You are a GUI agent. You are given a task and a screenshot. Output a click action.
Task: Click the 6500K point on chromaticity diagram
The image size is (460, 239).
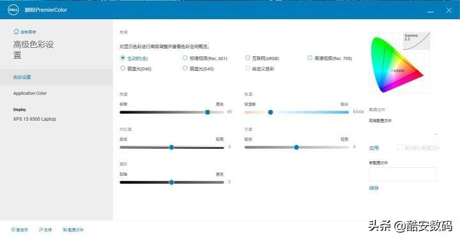tap(392, 70)
